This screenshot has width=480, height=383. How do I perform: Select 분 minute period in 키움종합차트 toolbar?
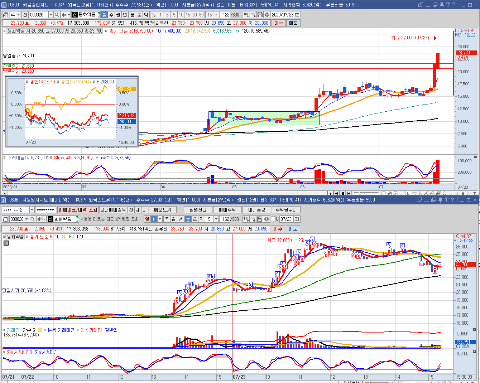[x=132, y=15]
